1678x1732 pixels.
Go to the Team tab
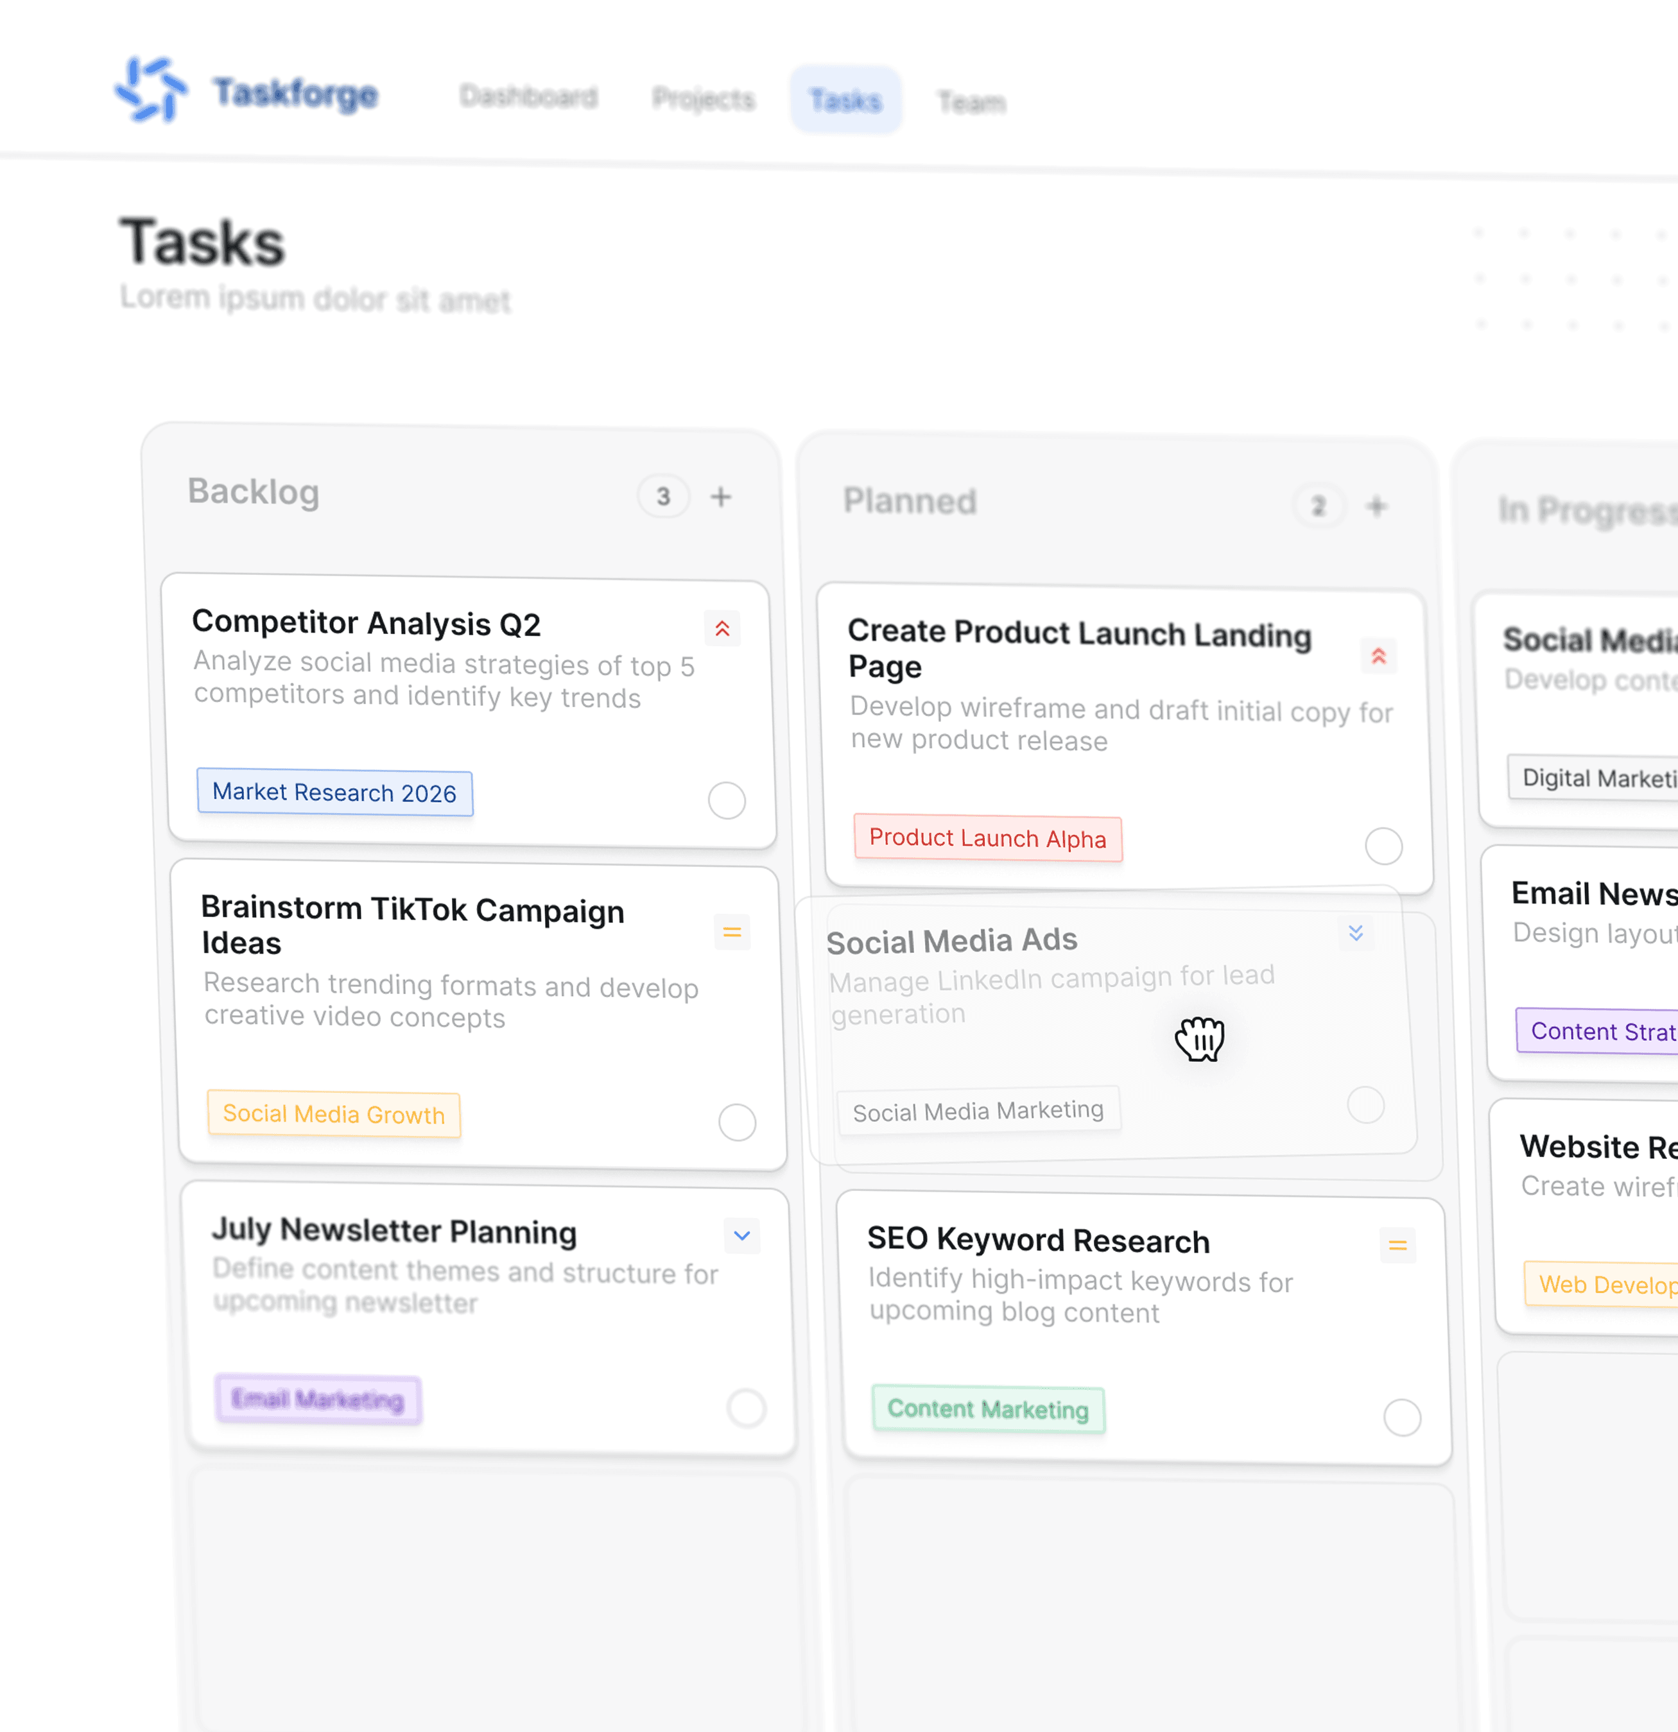[x=971, y=103]
